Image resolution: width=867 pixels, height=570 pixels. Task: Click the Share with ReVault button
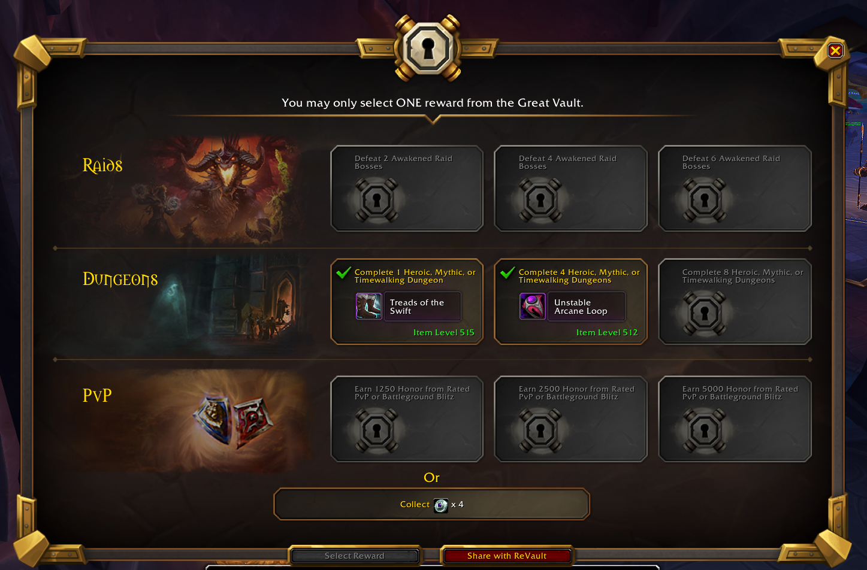(507, 556)
